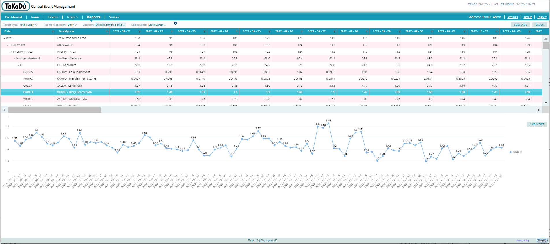Open the Areas tab
The image size is (550, 244).
tap(35, 17)
